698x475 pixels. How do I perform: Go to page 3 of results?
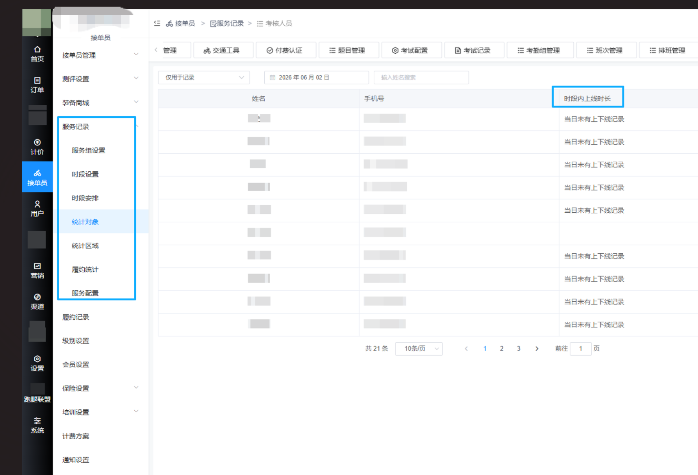(519, 349)
